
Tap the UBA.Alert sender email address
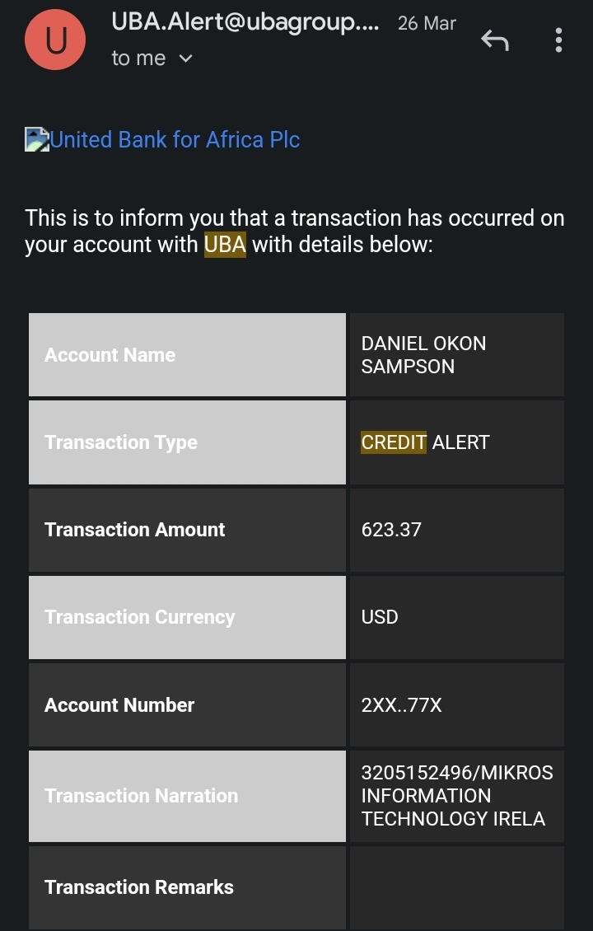coord(245,23)
